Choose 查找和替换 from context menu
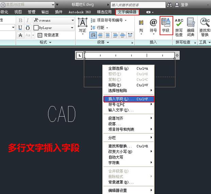 (129, 146)
